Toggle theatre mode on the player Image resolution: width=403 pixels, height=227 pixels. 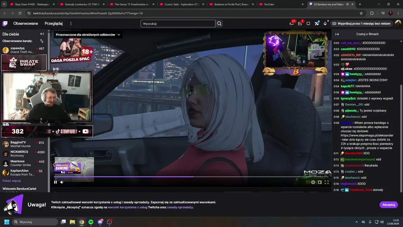click(x=320, y=182)
